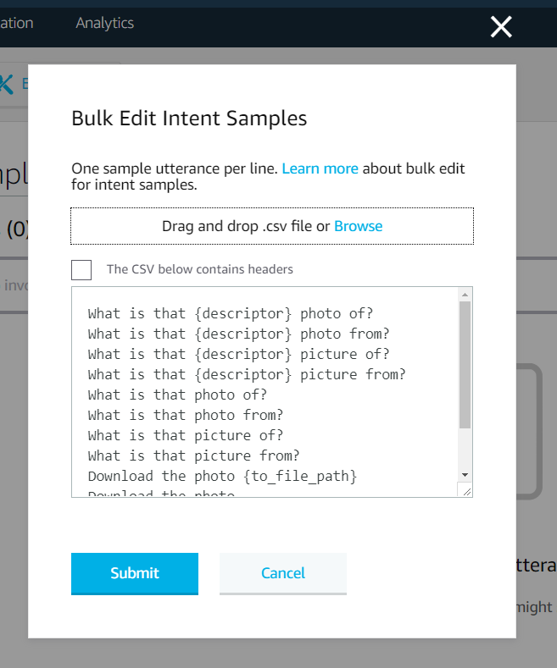Click the 'What is that picture of?' line

[186, 435]
